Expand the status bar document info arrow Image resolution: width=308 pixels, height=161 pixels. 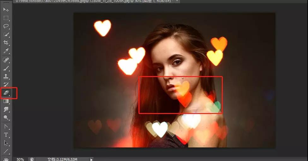point(92,159)
